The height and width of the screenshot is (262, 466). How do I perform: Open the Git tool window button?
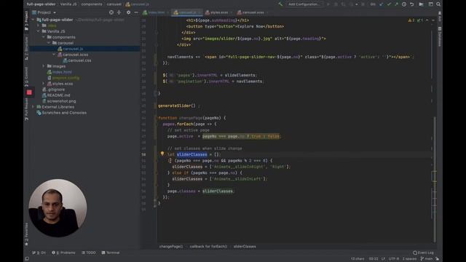(x=39, y=253)
